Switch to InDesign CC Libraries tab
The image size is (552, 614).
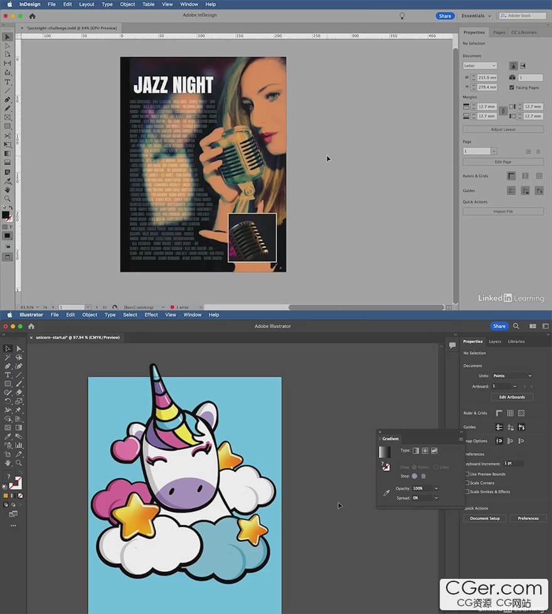point(524,33)
